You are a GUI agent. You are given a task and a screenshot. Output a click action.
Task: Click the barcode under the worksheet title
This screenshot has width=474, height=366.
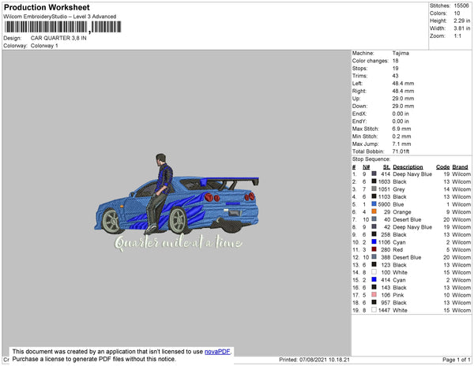(x=62, y=27)
